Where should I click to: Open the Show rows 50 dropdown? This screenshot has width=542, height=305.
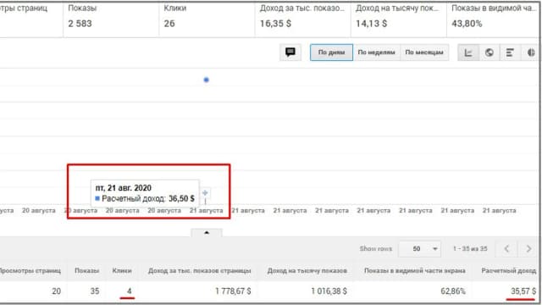pyautogui.click(x=420, y=248)
